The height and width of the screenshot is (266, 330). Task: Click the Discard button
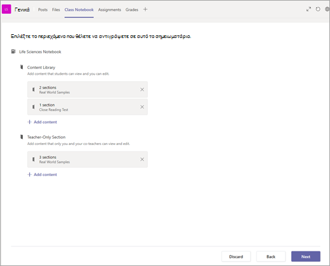[236, 256]
